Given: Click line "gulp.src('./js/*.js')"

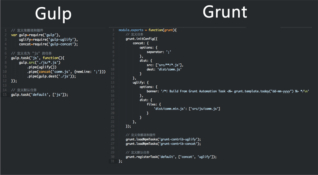Looking at the screenshot, I should tap(40, 63).
